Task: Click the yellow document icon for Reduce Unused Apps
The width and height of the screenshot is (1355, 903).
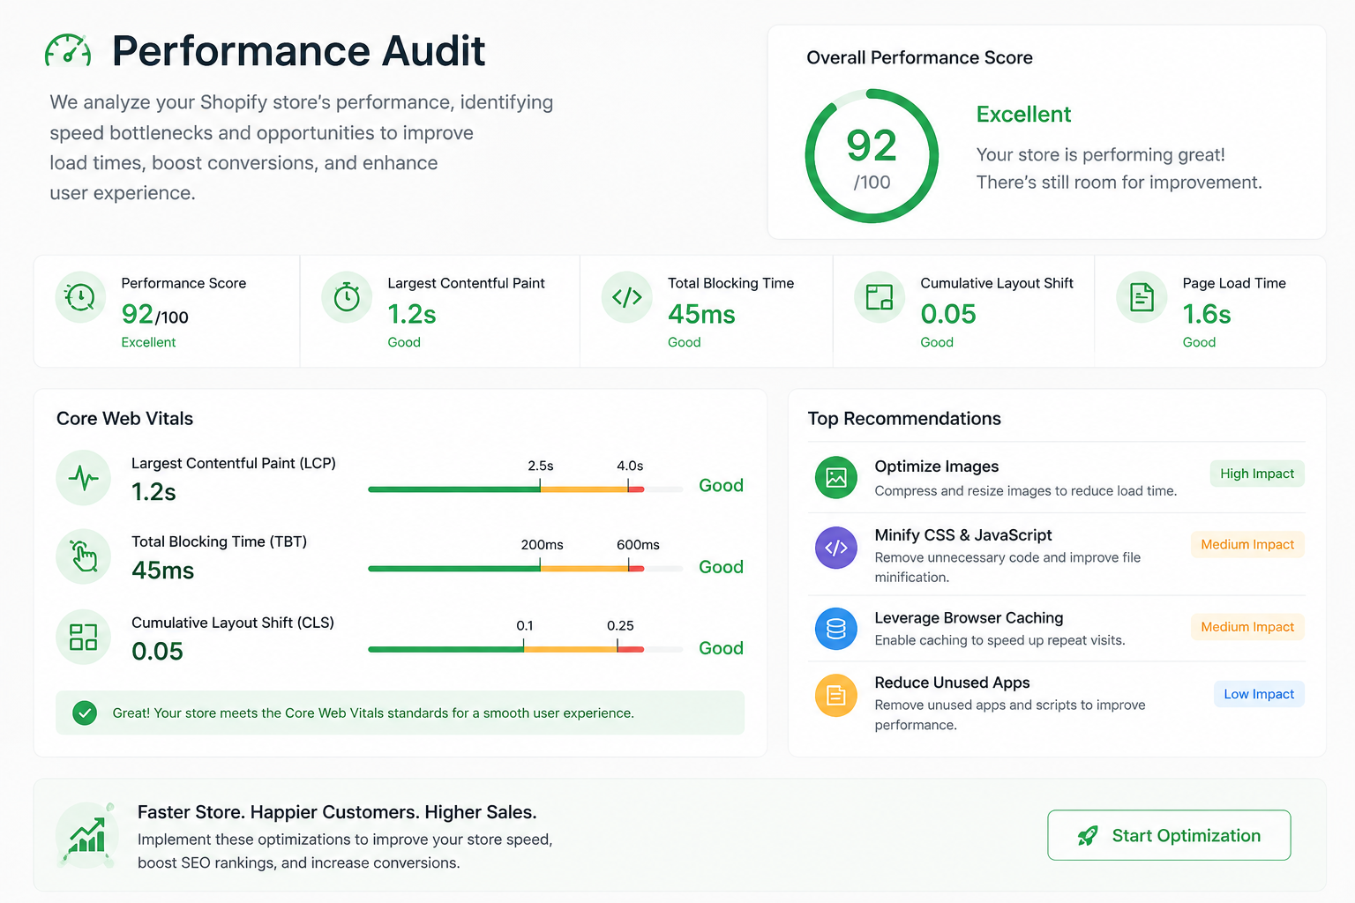Action: [836, 696]
